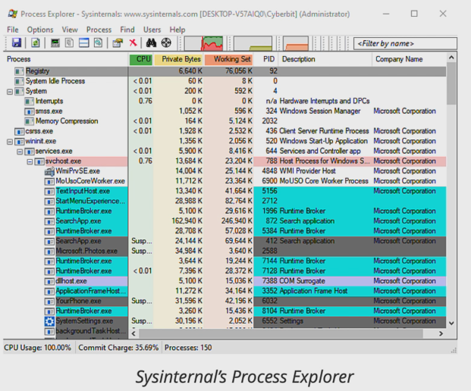Select the crosshair Find Window's Process icon
The image size is (471, 391).
tap(166, 43)
